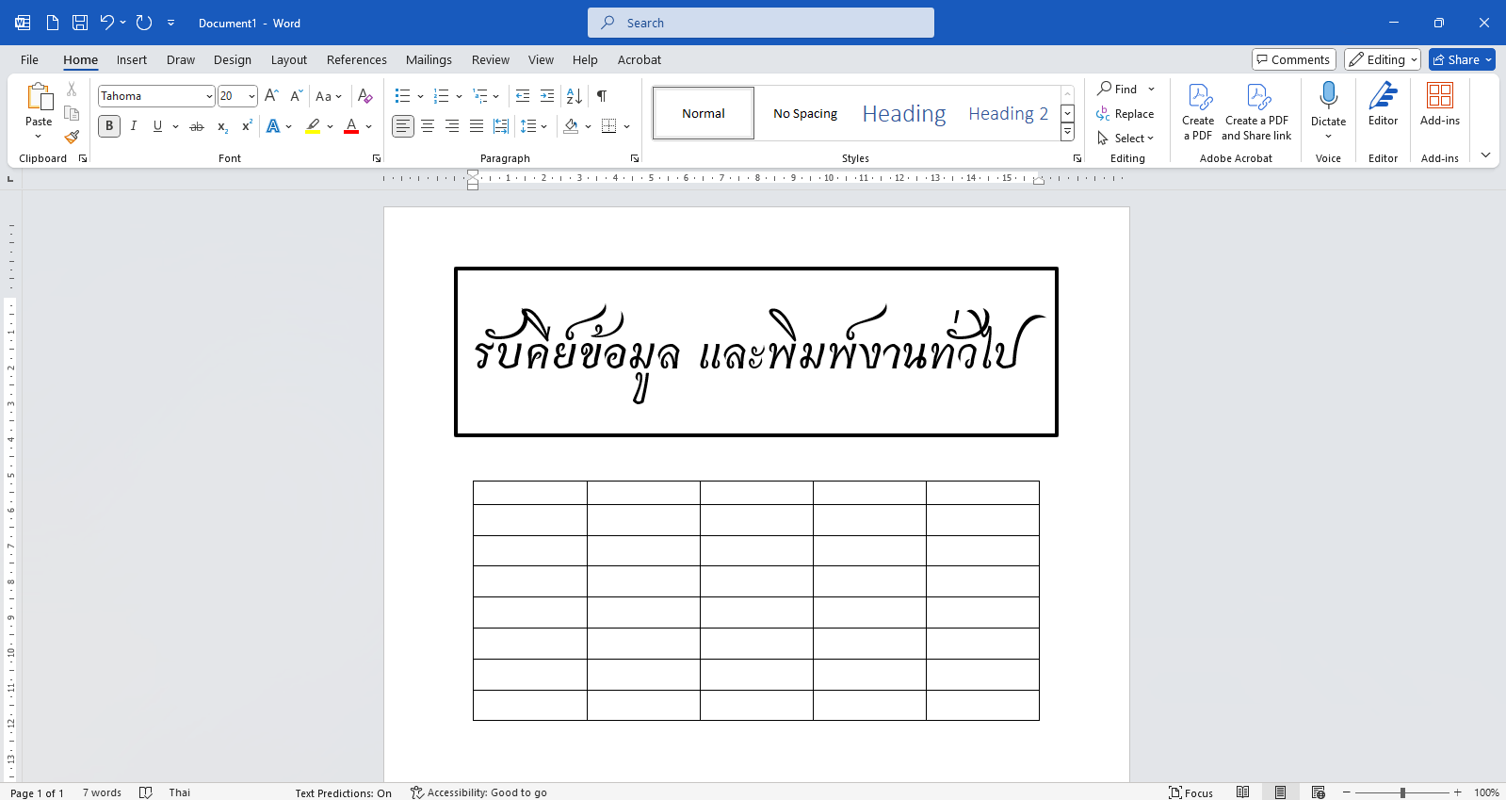Viewport: 1506px width, 800px height.
Task: Click in the title bar Search box
Action: [x=761, y=23]
